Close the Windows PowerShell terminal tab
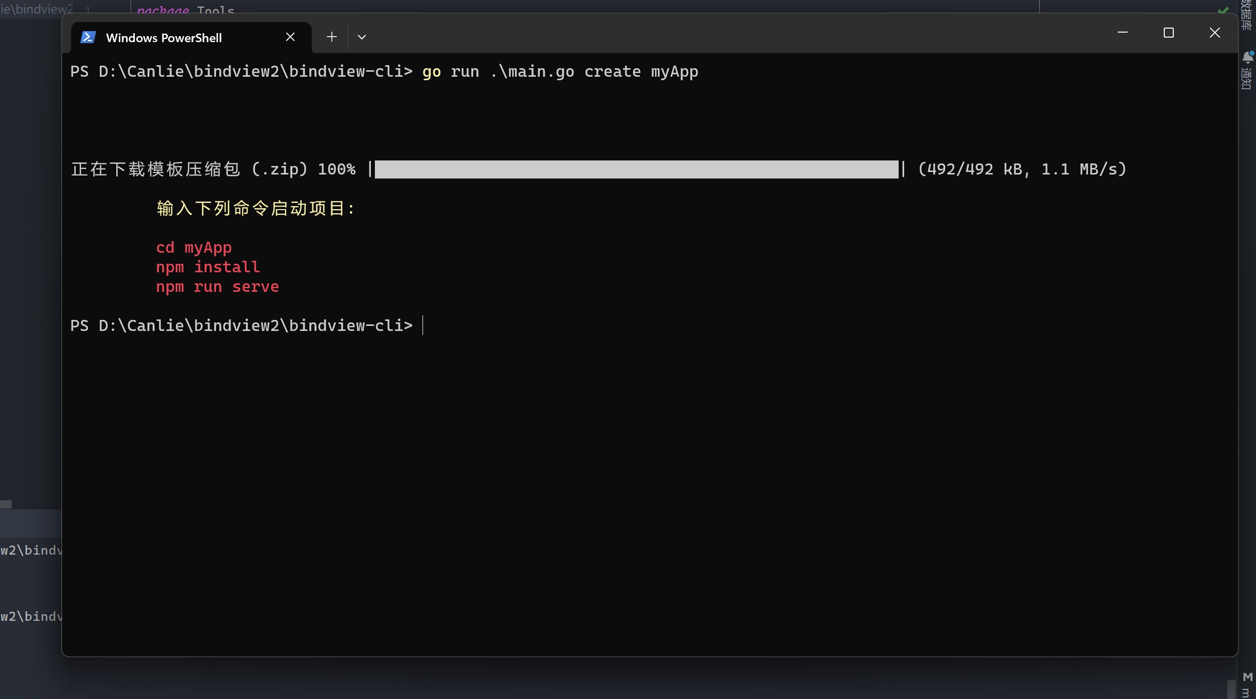The height and width of the screenshot is (699, 1256). pyautogui.click(x=290, y=36)
